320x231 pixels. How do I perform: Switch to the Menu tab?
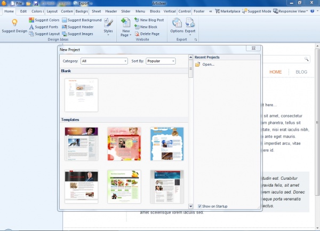pyautogui.click(x=140, y=11)
